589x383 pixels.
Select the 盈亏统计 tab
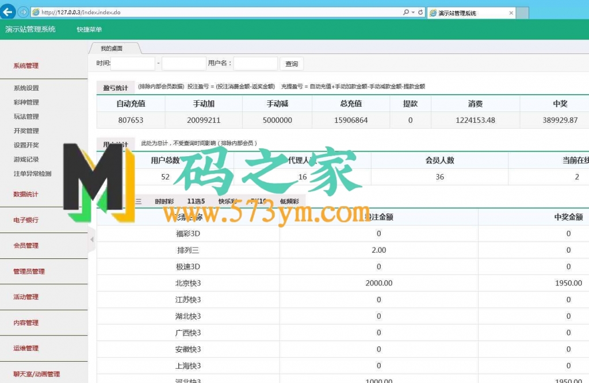(116, 88)
